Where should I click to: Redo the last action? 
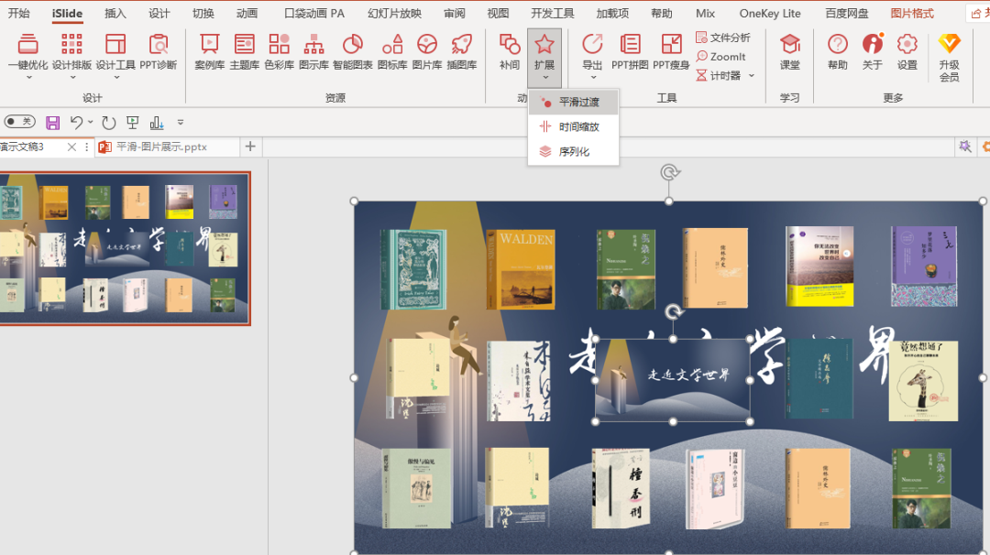point(108,123)
